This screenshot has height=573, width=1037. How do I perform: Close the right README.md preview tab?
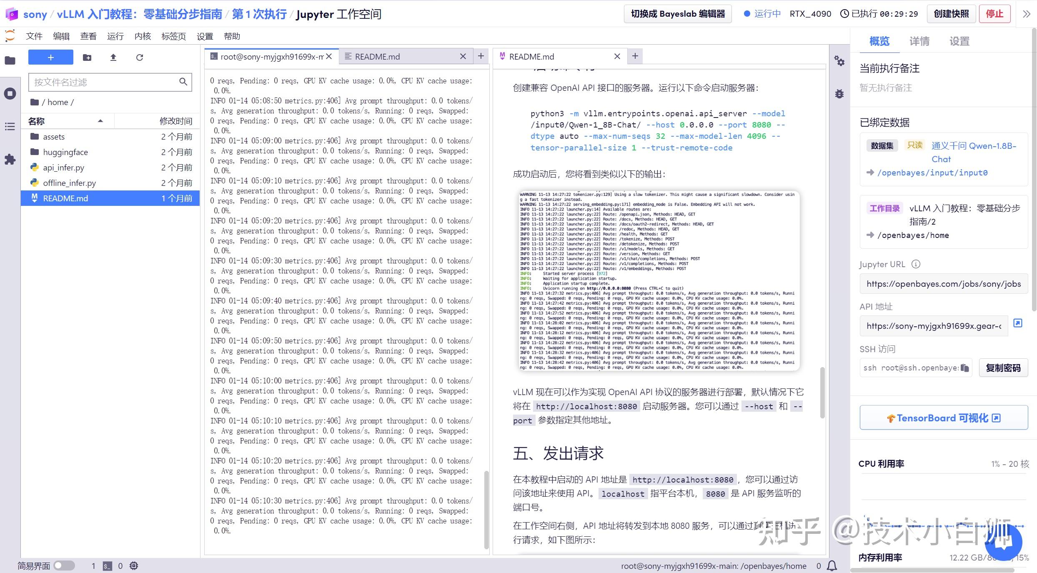(x=617, y=56)
